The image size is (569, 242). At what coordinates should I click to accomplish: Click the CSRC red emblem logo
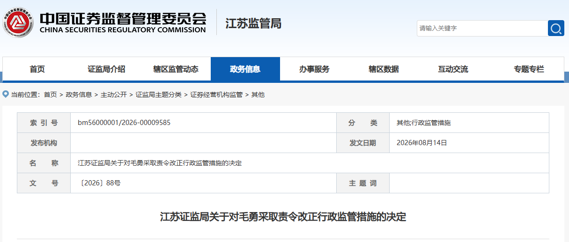(19, 22)
